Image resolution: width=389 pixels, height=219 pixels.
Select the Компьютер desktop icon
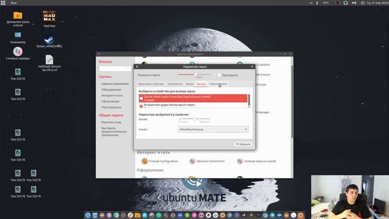pyautogui.click(x=18, y=37)
